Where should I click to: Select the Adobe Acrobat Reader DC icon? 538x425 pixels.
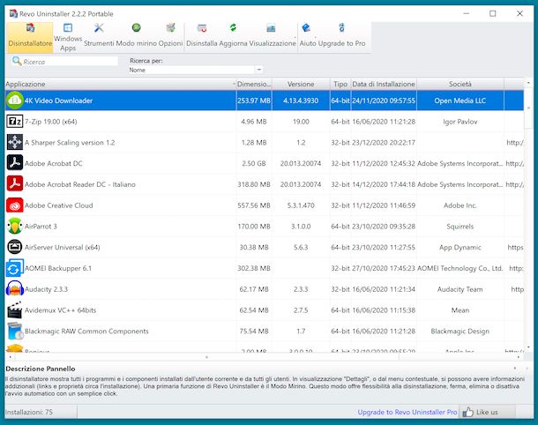coord(14,184)
